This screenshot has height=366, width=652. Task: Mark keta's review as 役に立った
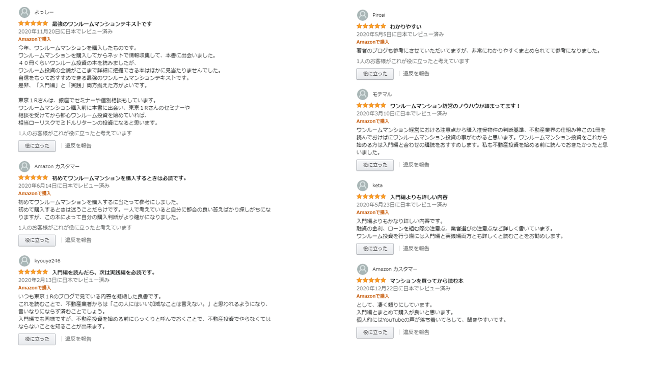tap(375, 249)
